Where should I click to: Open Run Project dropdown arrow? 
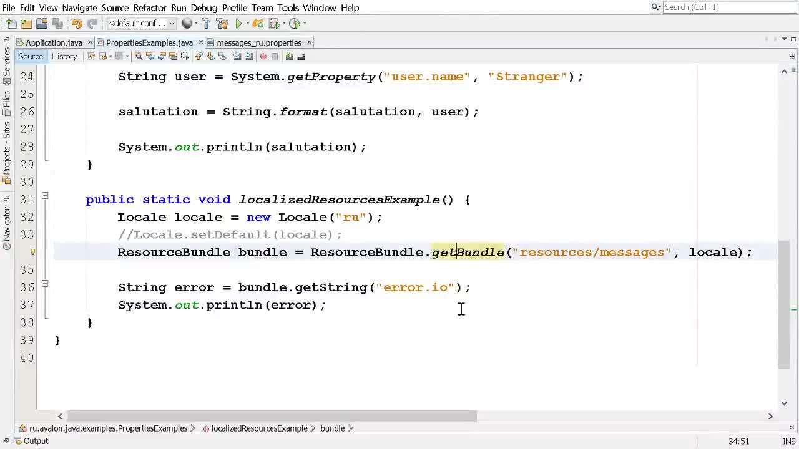point(248,24)
